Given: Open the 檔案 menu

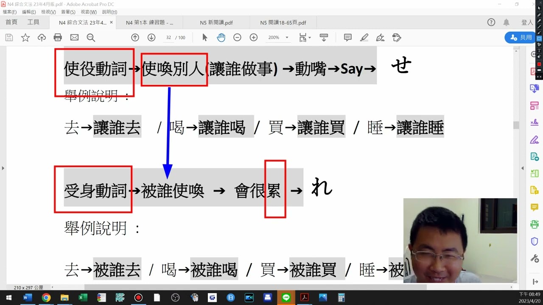Looking at the screenshot, I should 10,12.
